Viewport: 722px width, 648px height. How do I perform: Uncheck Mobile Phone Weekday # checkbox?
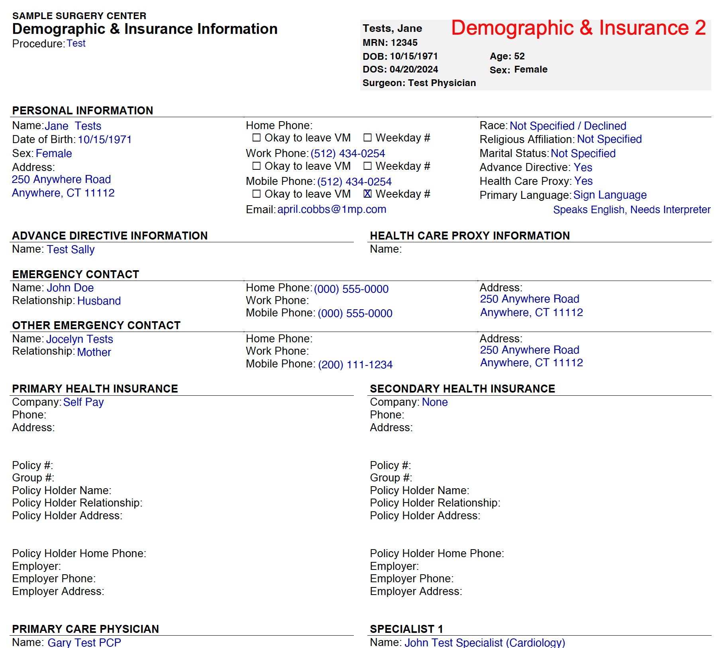tap(368, 194)
